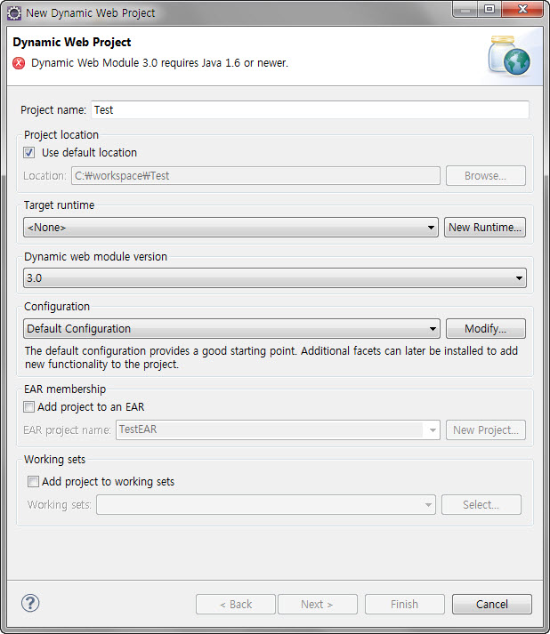Click the help question mark icon
The height and width of the screenshot is (634, 550).
pyautogui.click(x=30, y=603)
